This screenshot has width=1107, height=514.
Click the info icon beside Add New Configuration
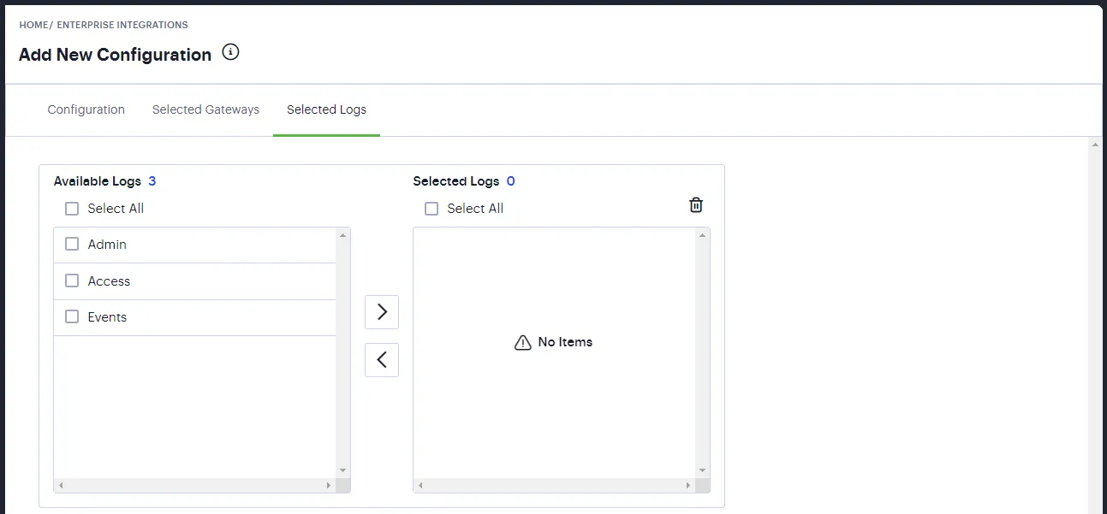click(230, 52)
